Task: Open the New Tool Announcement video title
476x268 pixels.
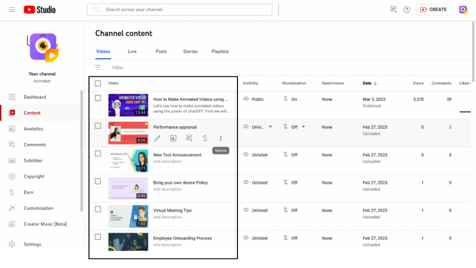Action: tap(177, 155)
